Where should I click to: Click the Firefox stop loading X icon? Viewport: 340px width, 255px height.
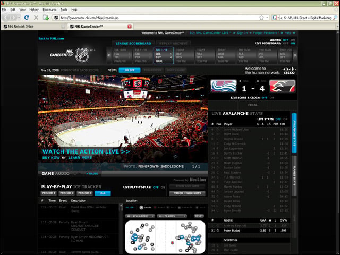(x=36, y=18)
